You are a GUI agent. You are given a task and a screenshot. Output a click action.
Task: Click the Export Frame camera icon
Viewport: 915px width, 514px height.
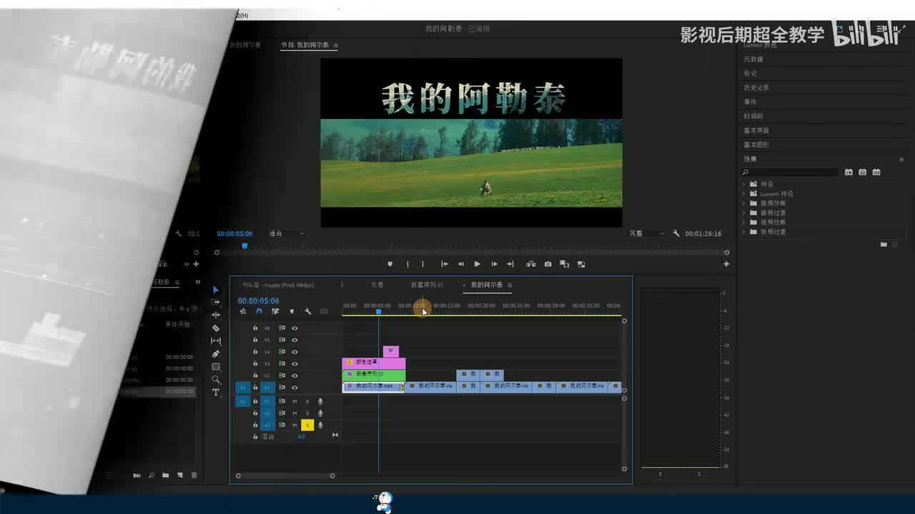point(548,264)
